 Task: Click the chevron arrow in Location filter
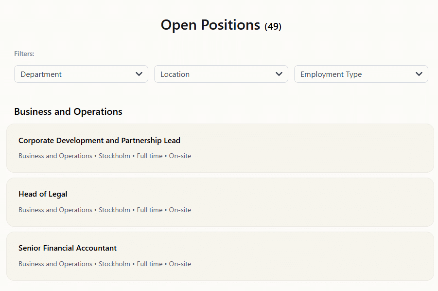coord(279,74)
